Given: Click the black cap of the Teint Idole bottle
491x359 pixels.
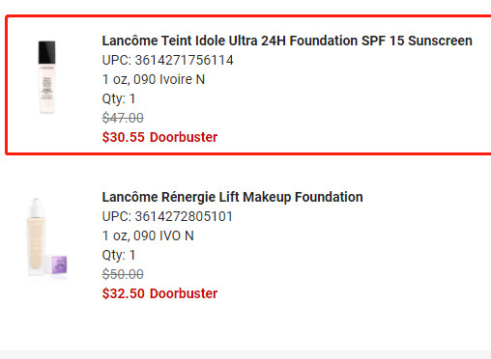Looking at the screenshot, I should 46,52.
